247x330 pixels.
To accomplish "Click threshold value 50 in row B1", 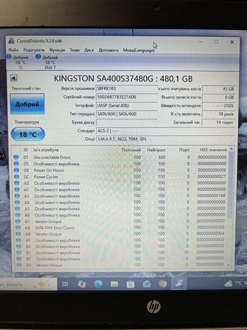I will pos(186,252).
